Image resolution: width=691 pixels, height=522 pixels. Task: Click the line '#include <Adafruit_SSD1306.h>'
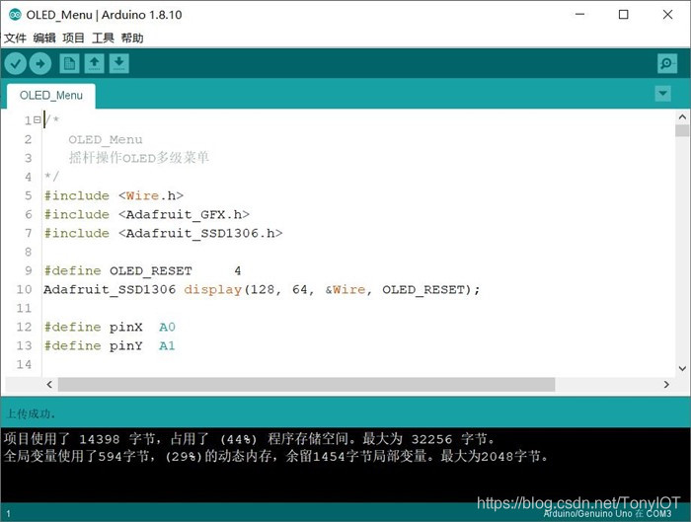163,233
